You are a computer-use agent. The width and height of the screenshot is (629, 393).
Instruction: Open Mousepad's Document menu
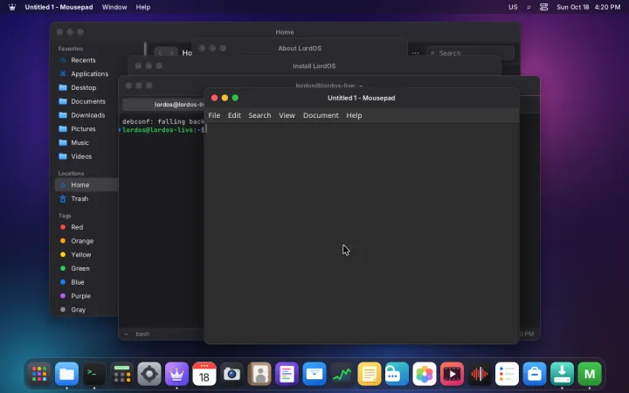point(321,115)
